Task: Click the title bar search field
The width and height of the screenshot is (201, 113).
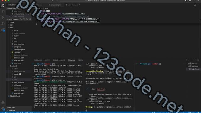Action: (x=105, y=1)
